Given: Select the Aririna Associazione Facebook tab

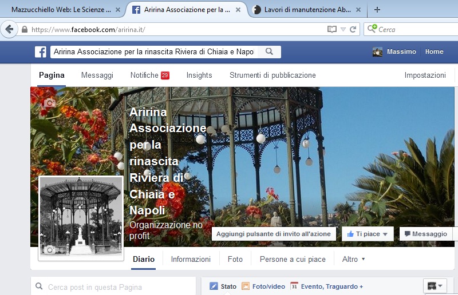Looking at the screenshot, I should click(x=187, y=10).
